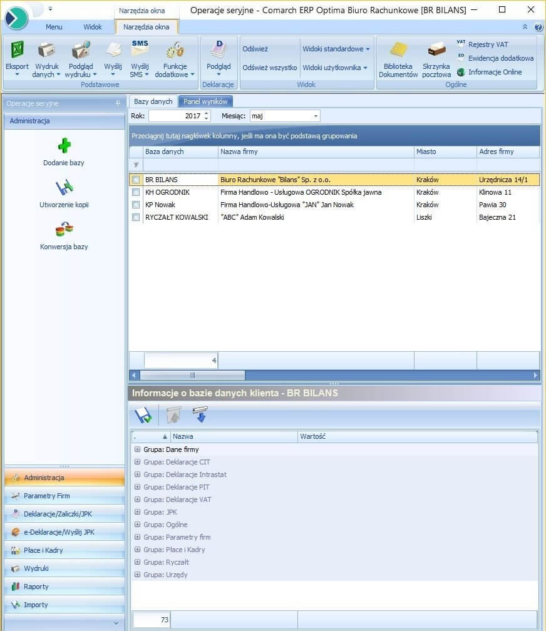The height and width of the screenshot is (631, 546).
Task: Expand Grupa: Deklaracje PIT
Action: [137, 487]
